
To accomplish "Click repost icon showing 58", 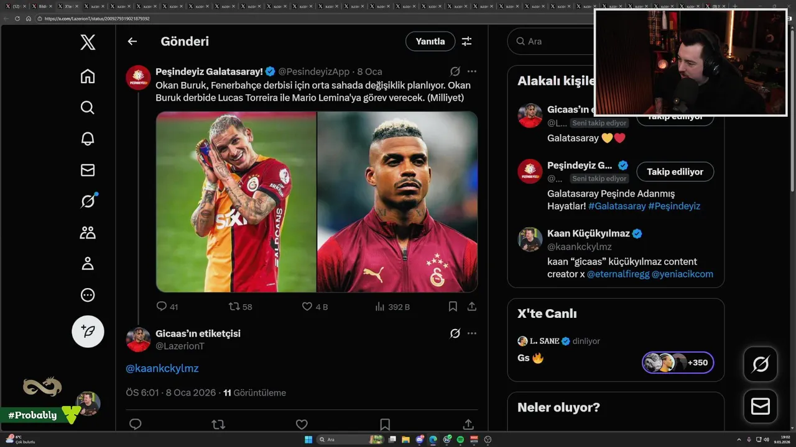I will click(x=240, y=307).
